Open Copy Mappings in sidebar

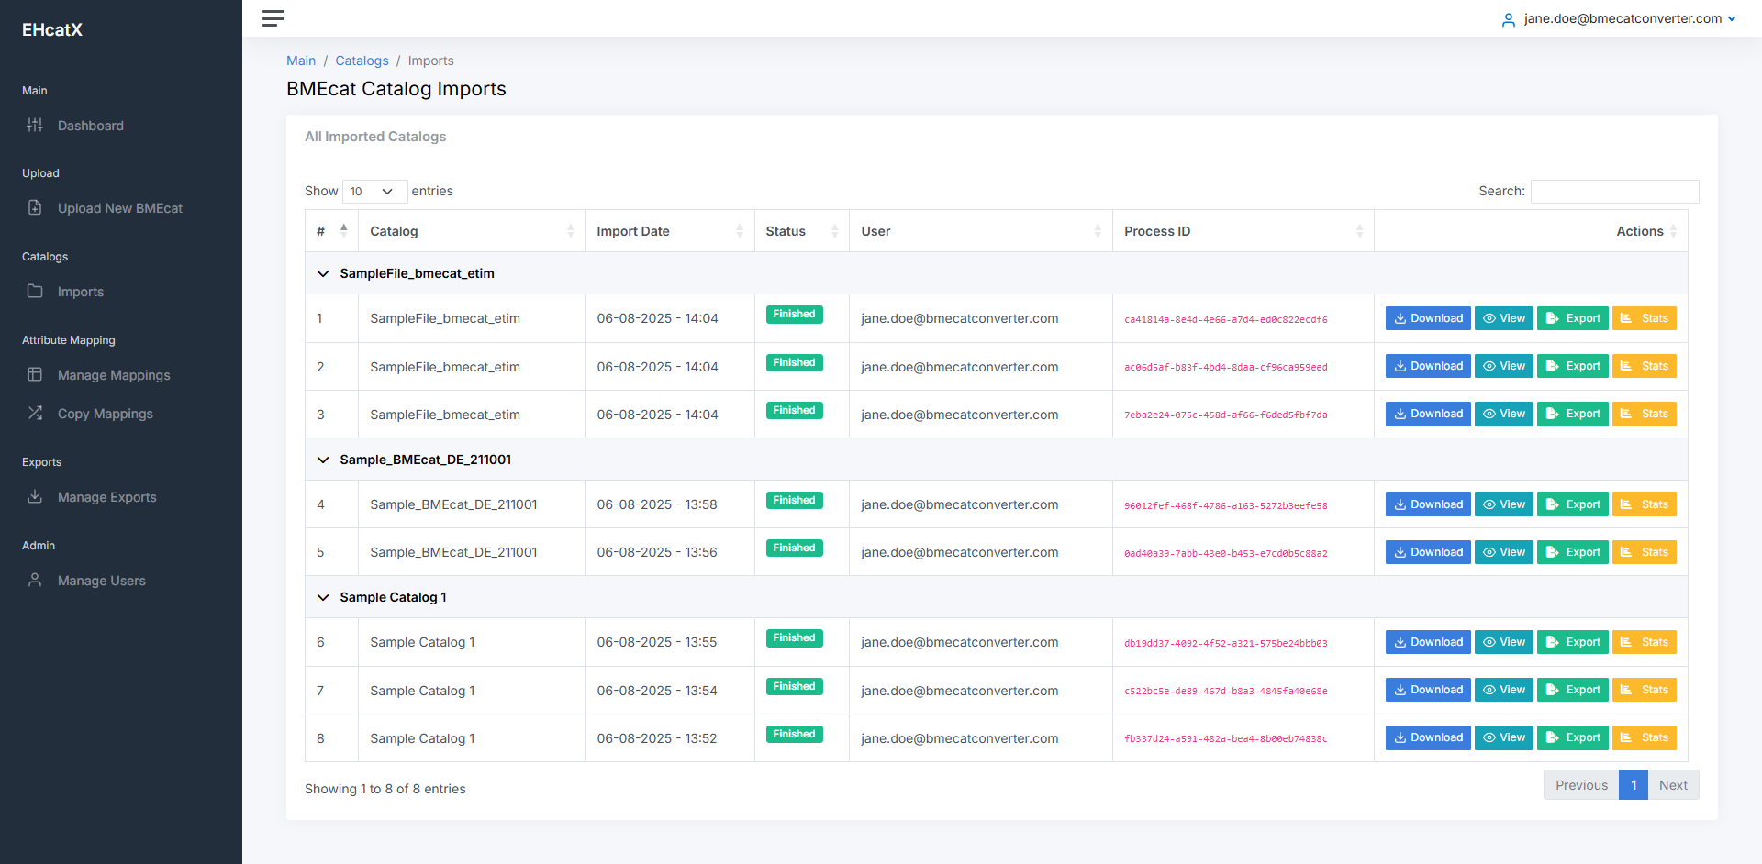coord(105,414)
